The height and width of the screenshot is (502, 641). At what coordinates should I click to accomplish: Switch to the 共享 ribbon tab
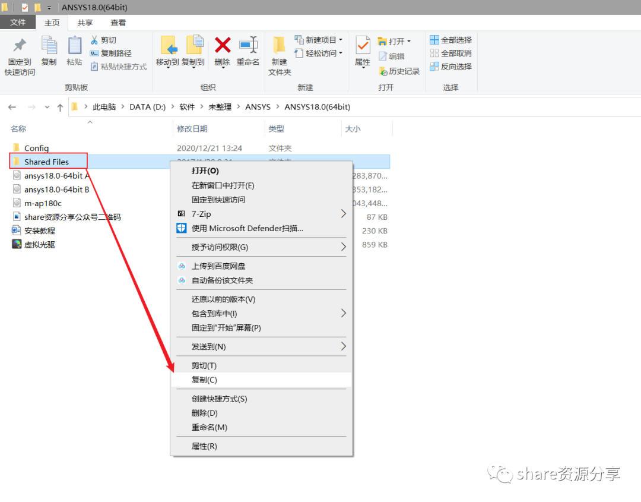point(85,23)
